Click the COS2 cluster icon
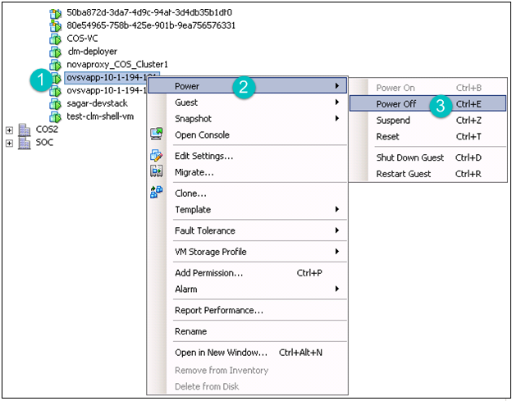Viewport: 512px width, 401px height. [24, 130]
